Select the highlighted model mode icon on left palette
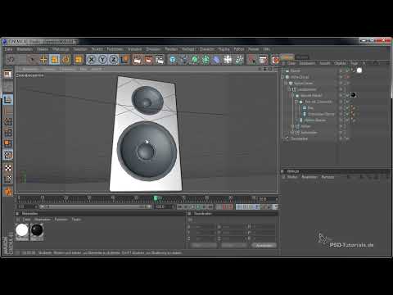 pos(8,99)
